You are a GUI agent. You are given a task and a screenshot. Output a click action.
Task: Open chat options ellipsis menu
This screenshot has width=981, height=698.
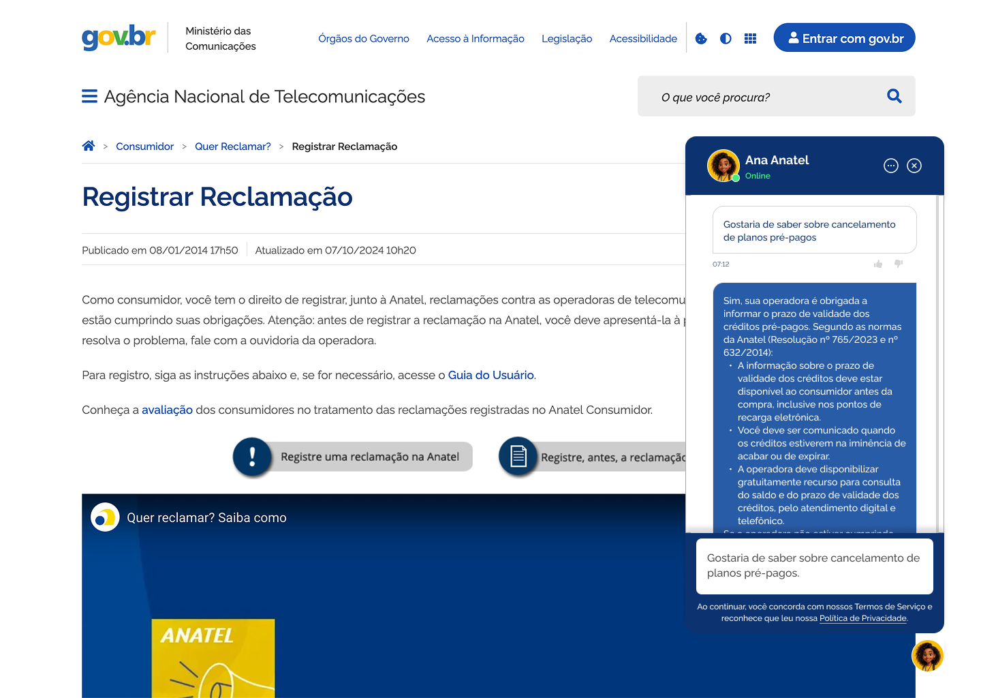click(890, 166)
